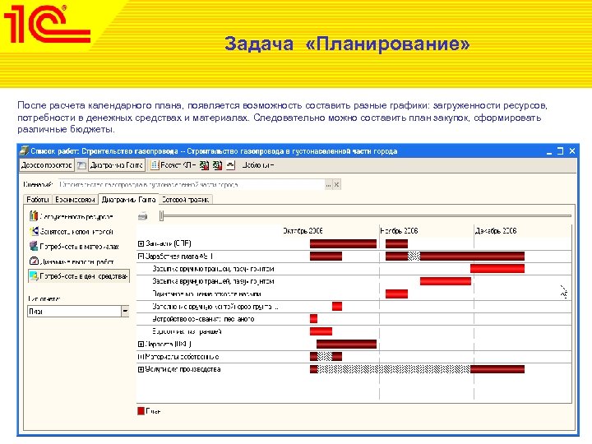
Task: Click the small window icon beside Дерево проектов
Action: (x=81, y=165)
